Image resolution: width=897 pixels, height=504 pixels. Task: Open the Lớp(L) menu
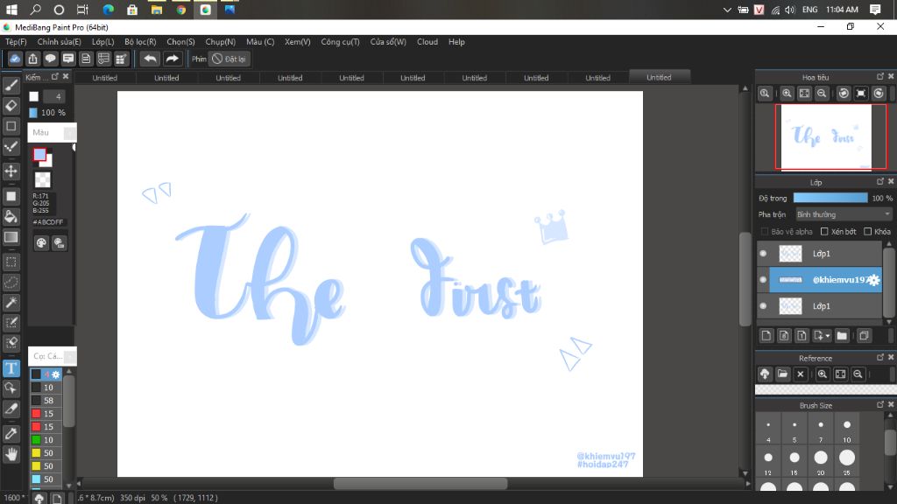103,42
